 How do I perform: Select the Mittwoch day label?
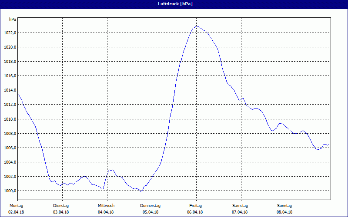tap(106, 205)
